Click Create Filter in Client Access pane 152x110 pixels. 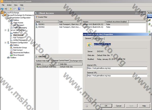click(x=42, y=17)
